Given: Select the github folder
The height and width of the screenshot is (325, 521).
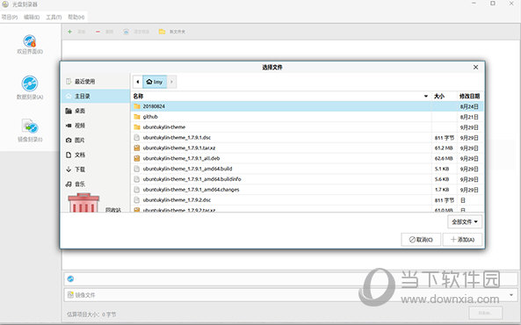Looking at the screenshot, I should pos(307,117).
